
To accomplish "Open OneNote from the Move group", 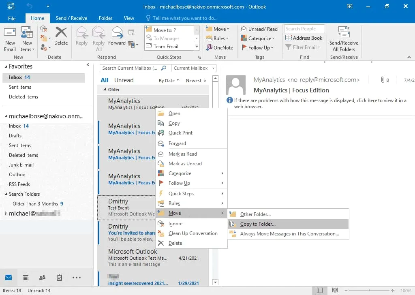I will (x=220, y=48).
